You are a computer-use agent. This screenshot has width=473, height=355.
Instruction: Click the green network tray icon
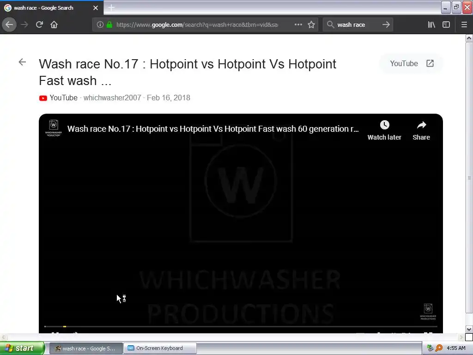(431, 348)
